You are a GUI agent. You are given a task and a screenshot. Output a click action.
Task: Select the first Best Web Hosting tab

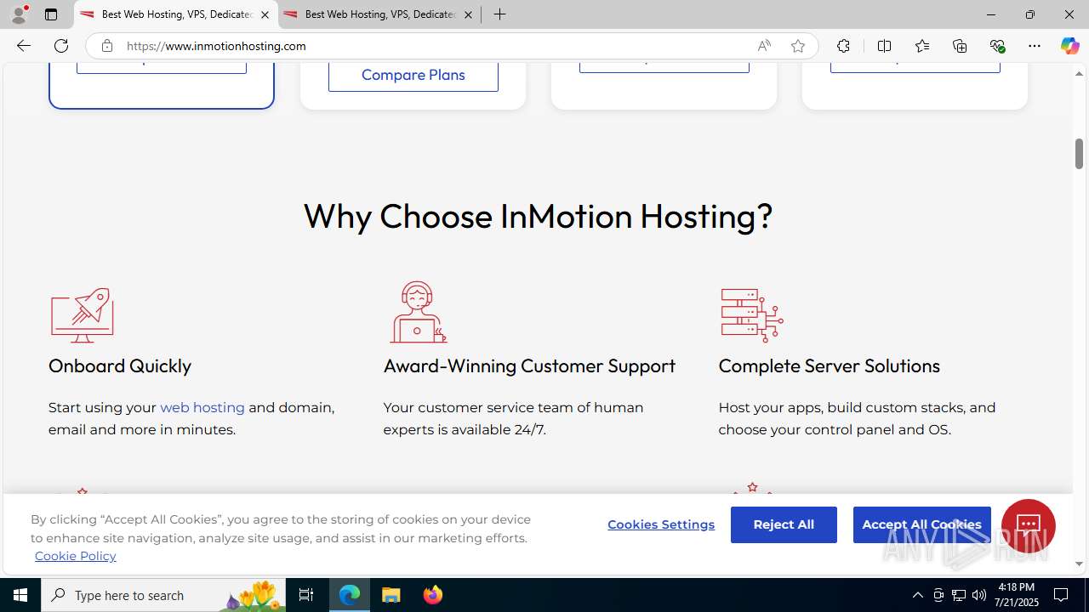coord(176,14)
